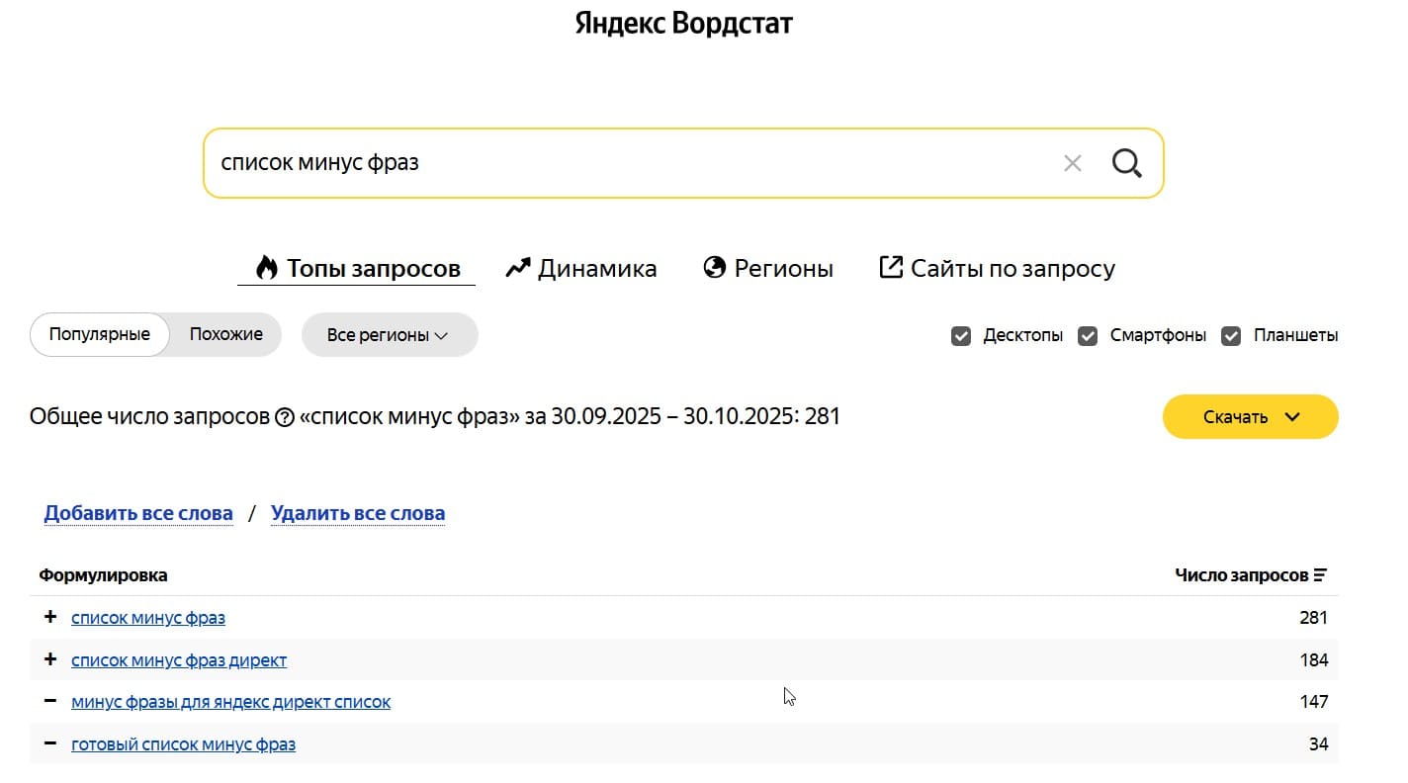Open the 'список минус фраз' query link
The image size is (1408, 783).
(148, 618)
